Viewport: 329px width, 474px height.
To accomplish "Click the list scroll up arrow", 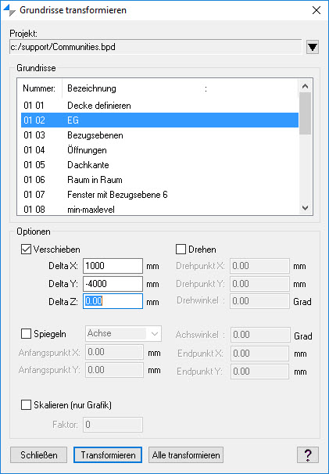I will tap(305, 86).
